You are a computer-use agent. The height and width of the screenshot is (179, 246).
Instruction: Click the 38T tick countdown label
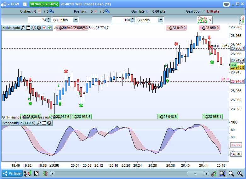(234, 65)
